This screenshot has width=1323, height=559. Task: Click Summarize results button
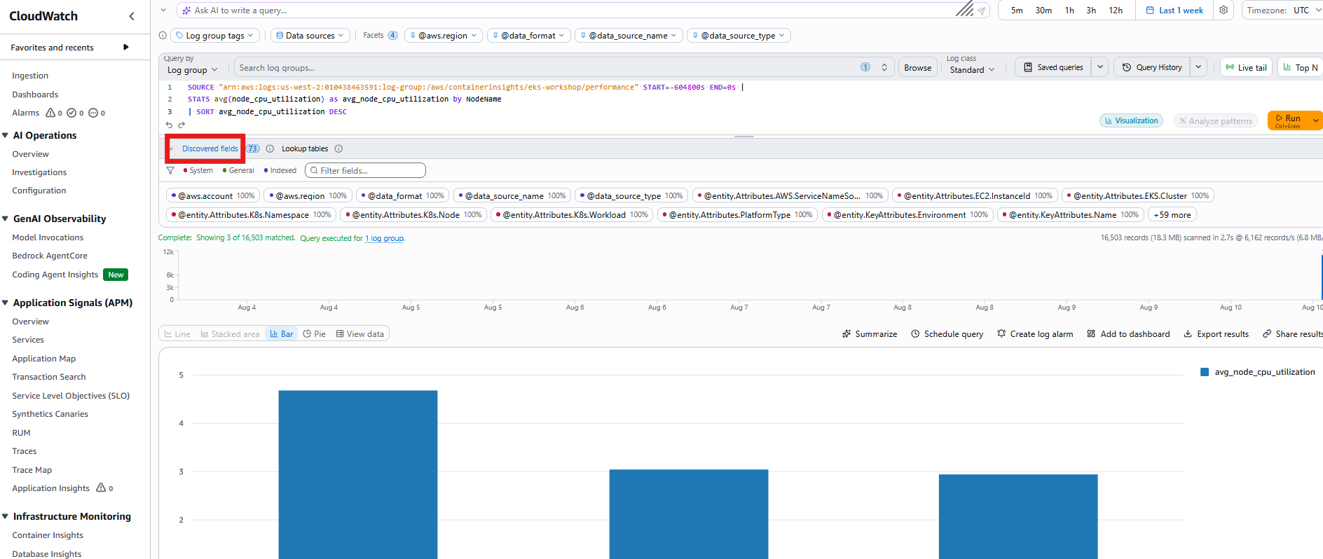point(870,334)
